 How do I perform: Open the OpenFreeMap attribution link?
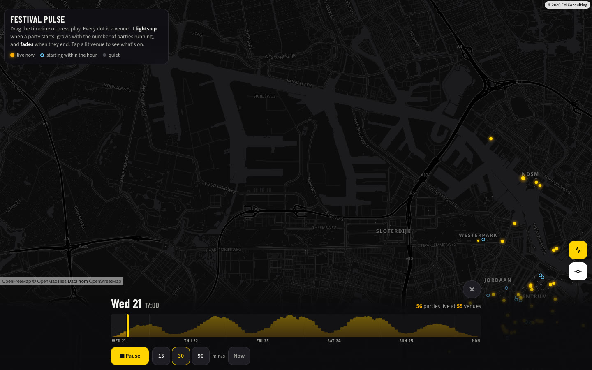click(16, 281)
